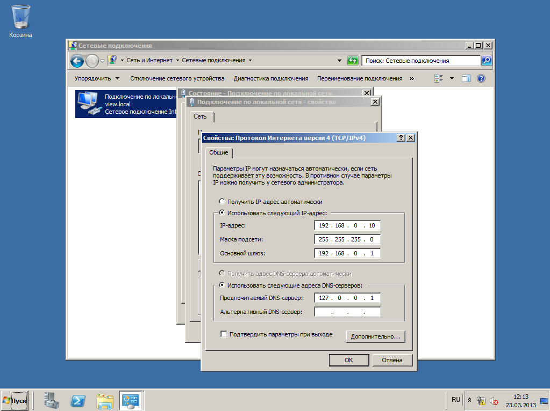Click the show desktop icon in tray
Screen dimensions: 550x411
point(544,400)
